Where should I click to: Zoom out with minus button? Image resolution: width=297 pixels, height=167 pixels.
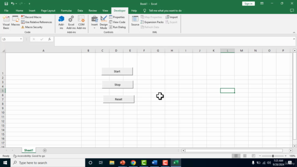point(260,156)
